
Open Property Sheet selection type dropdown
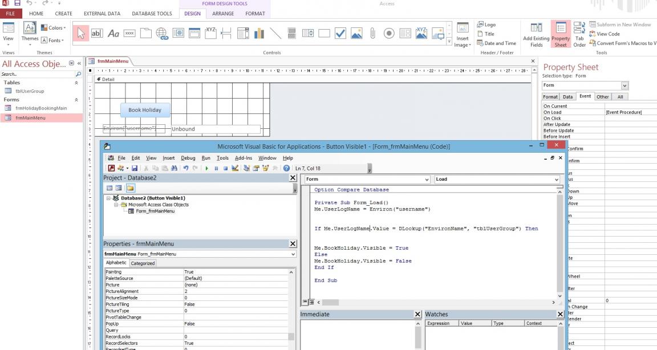624,86
